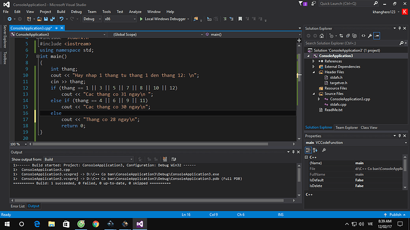Open the Toolbox side tab
This screenshot has height=230, width=410.
click(5, 58)
